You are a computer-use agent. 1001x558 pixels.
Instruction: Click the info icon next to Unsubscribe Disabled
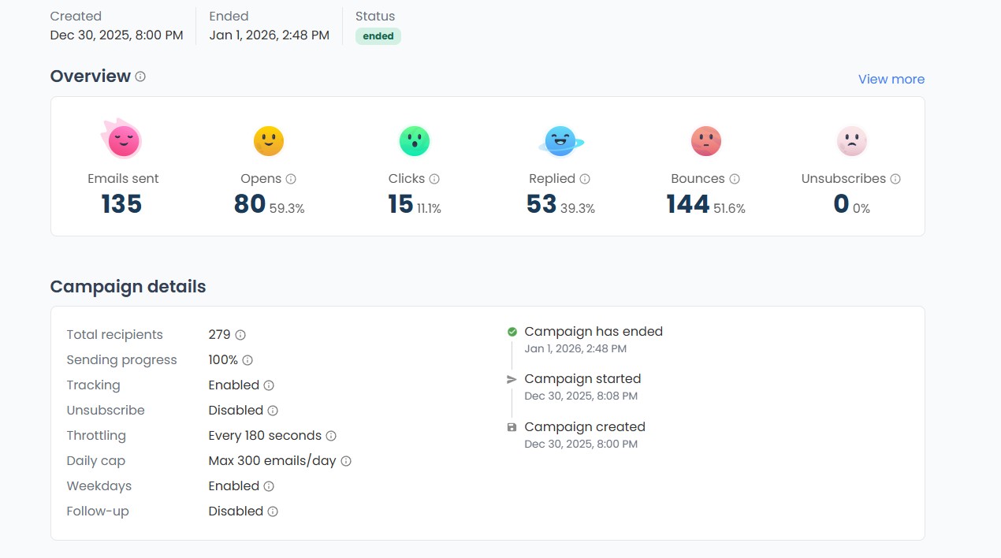(273, 411)
